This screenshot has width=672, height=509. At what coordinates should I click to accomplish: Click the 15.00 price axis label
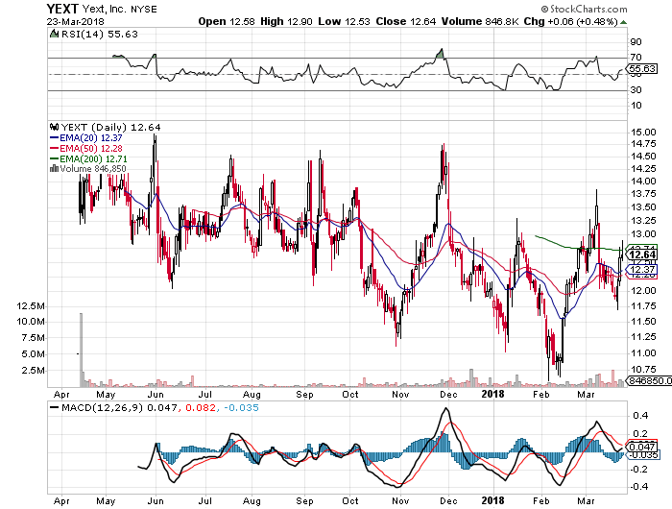click(x=643, y=133)
